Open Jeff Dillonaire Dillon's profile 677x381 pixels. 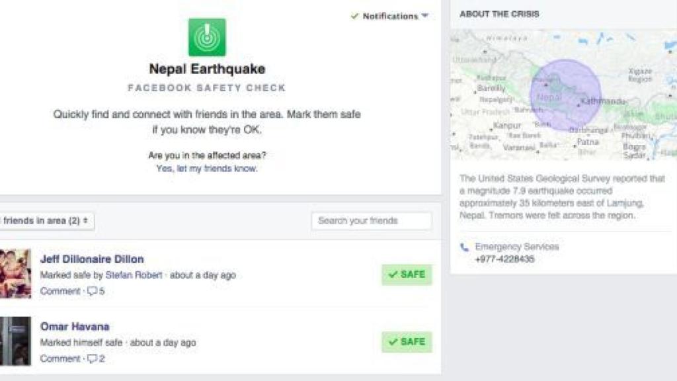pyautogui.click(x=92, y=259)
